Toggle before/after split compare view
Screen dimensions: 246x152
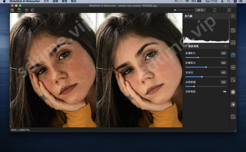[x=229, y=10]
